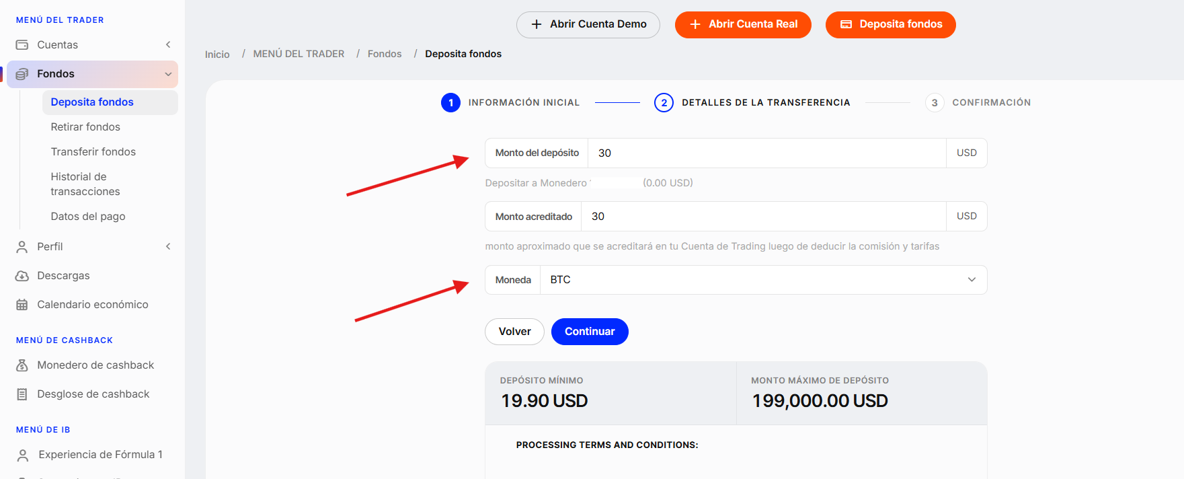Collapse the Fondos menu chevron
1184x479 pixels.
click(168, 74)
